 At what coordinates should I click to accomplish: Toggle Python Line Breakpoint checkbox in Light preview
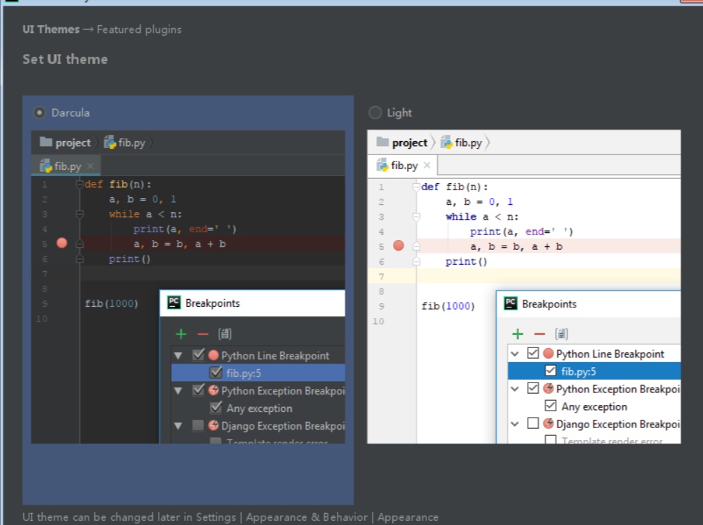[533, 353]
